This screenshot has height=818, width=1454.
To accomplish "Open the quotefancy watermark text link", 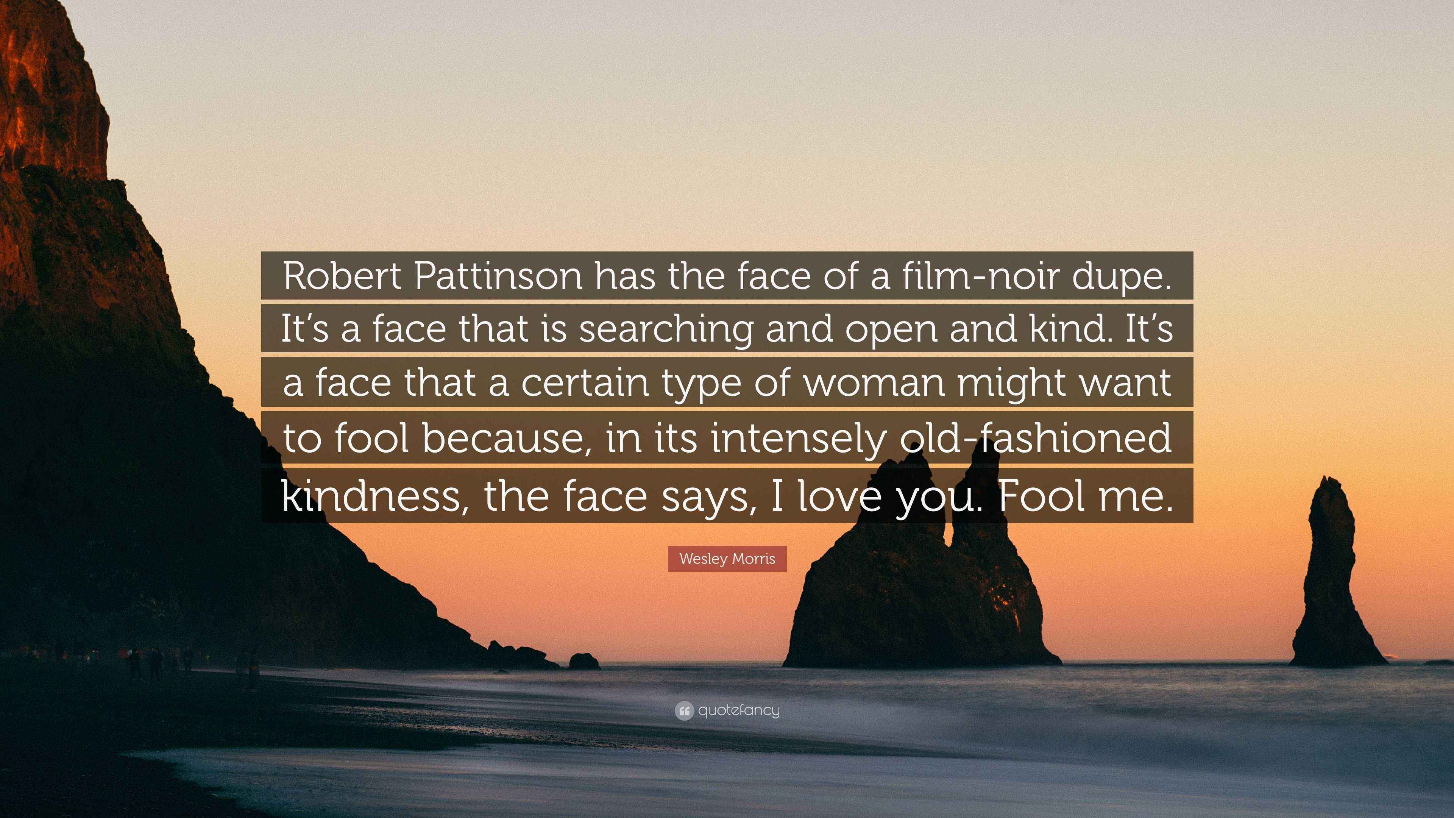I will 738,711.
